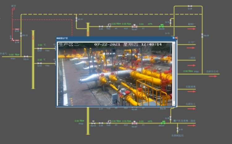Click the 井来气 inlet label
The image size is (232, 144).
coord(3,53)
